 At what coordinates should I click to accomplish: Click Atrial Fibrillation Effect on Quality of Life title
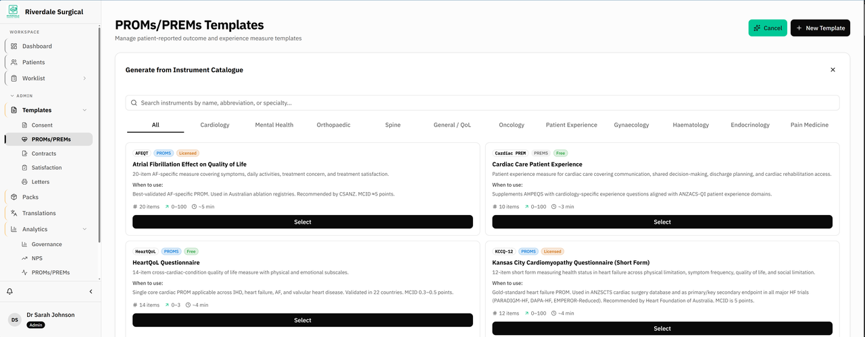point(190,164)
